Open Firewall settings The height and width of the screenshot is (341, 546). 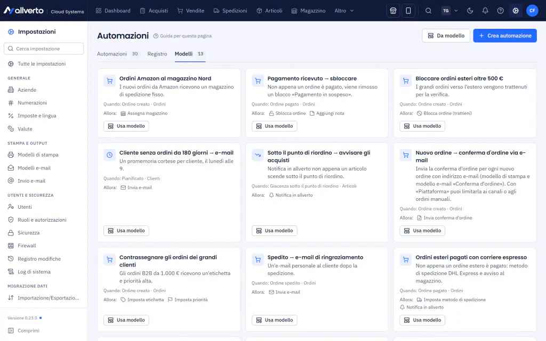[x=44, y=246]
